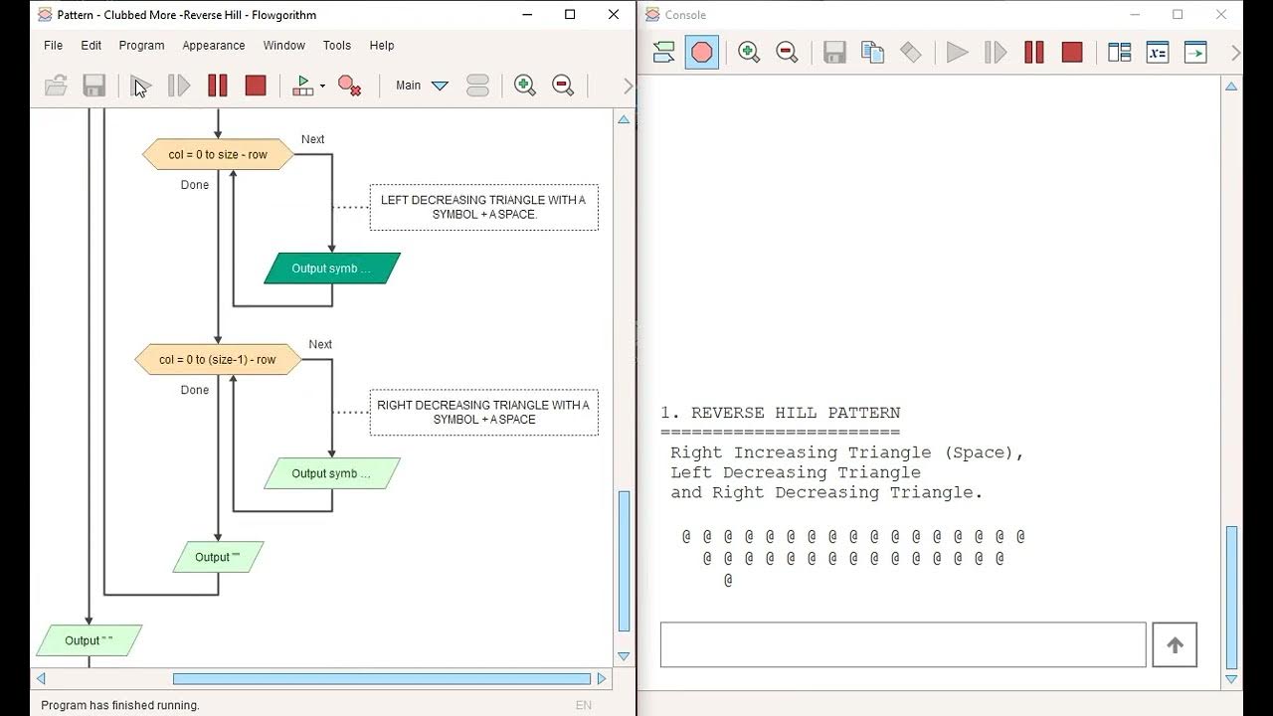1273x716 pixels.
Task: Zoom out on Console text
Action: (x=787, y=53)
